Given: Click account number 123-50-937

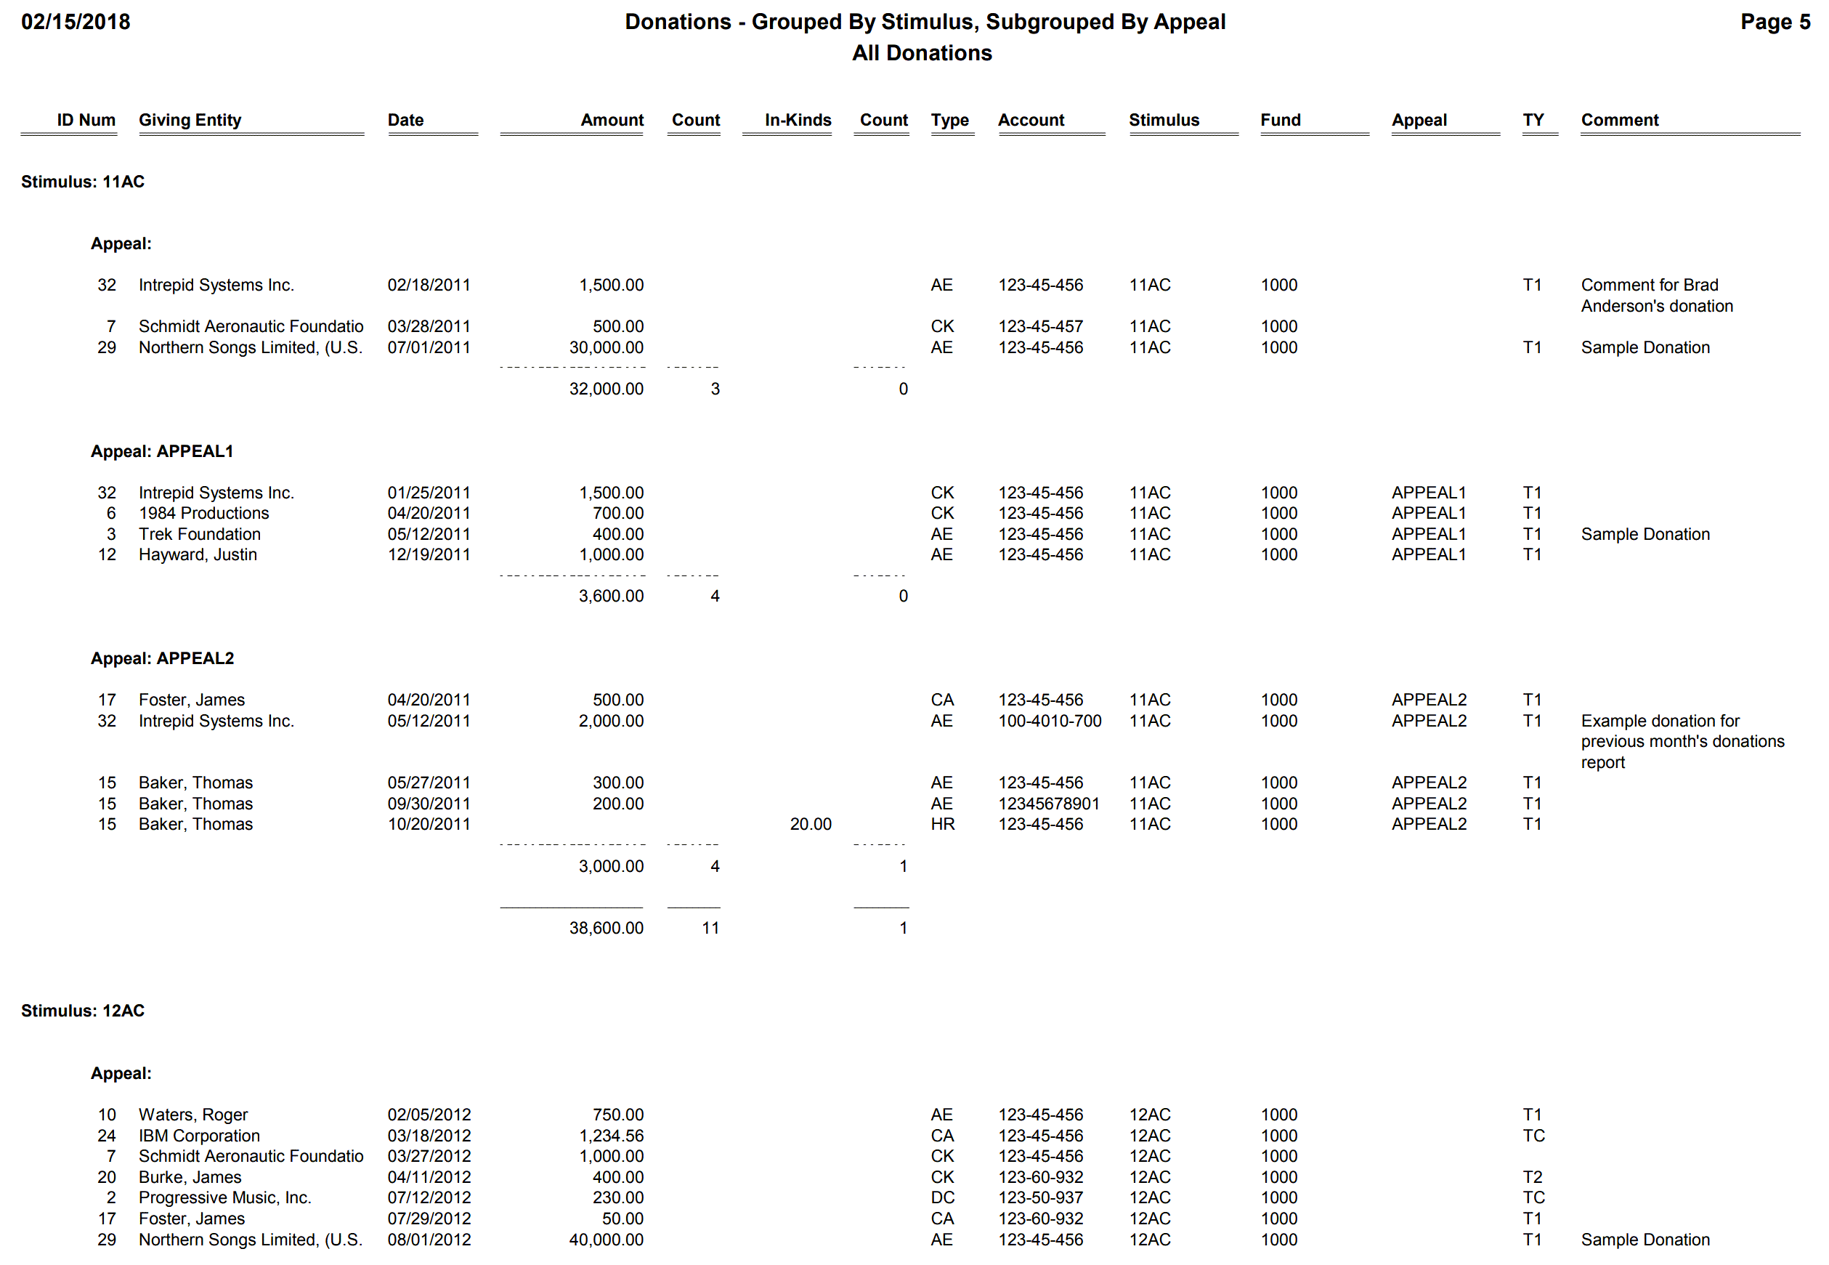Looking at the screenshot, I should point(1040,1197).
